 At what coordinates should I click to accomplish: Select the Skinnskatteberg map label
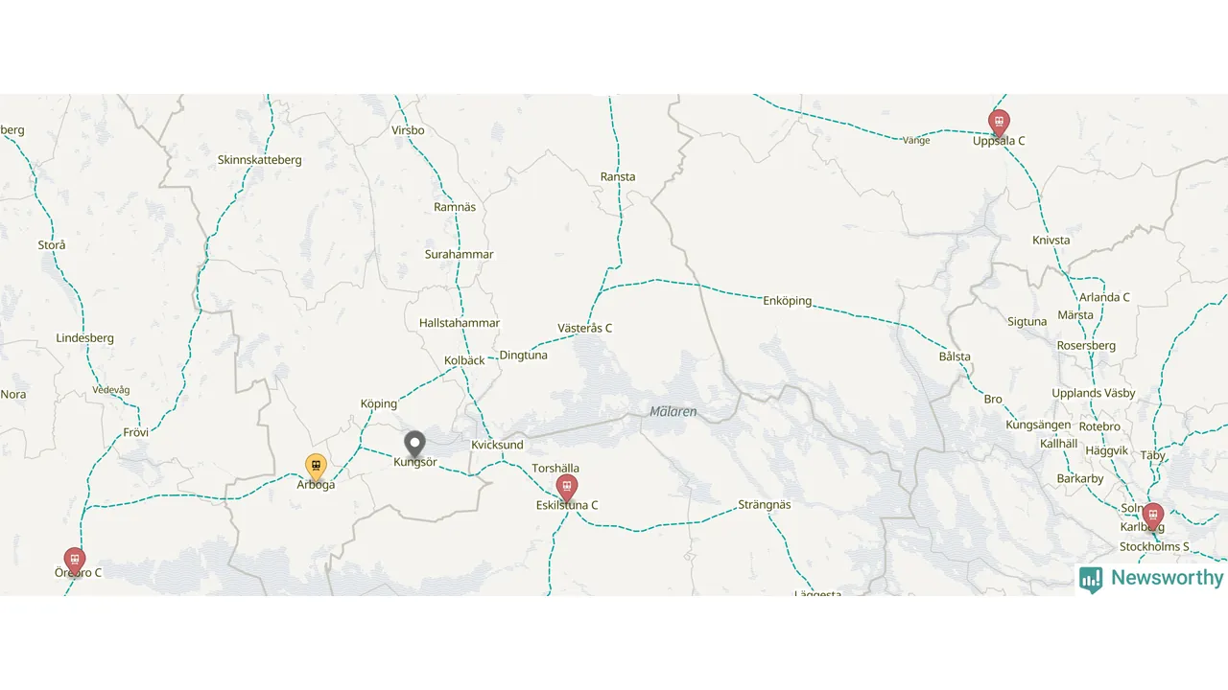(260, 160)
